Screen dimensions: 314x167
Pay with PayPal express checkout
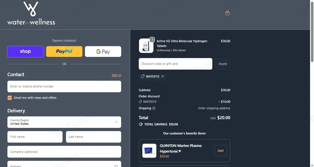click(x=64, y=52)
